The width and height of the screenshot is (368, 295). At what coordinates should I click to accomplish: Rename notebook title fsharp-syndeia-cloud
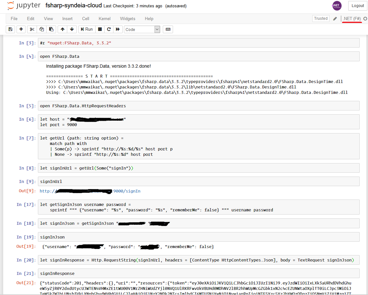click(74, 5)
